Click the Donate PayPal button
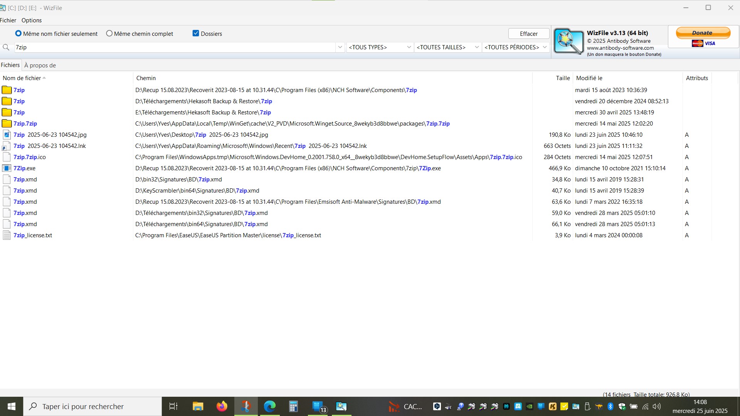Image resolution: width=740 pixels, height=416 pixels. pos(703,33)
